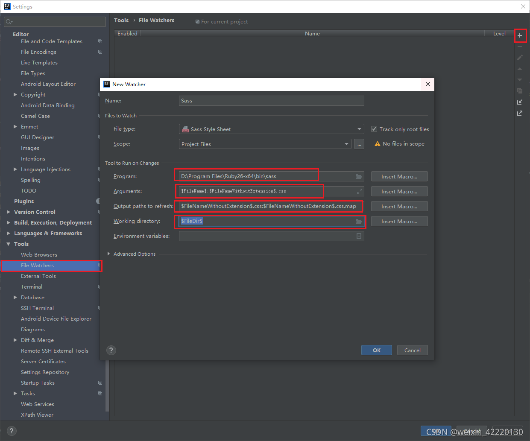The image size is (530, 441).
Task: Open New Watcher help question mark
Action: click(111, 350)
